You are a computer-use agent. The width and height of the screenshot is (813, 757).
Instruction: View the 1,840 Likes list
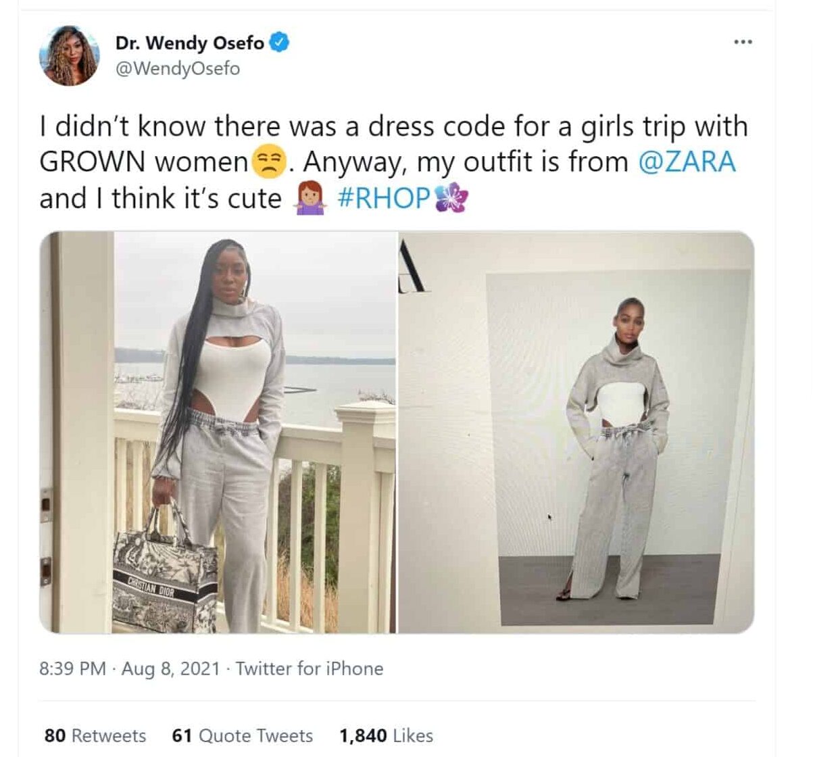tap(387, 735)
